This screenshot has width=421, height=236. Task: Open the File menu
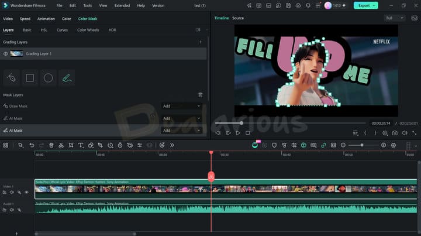(x=59, y=5)
